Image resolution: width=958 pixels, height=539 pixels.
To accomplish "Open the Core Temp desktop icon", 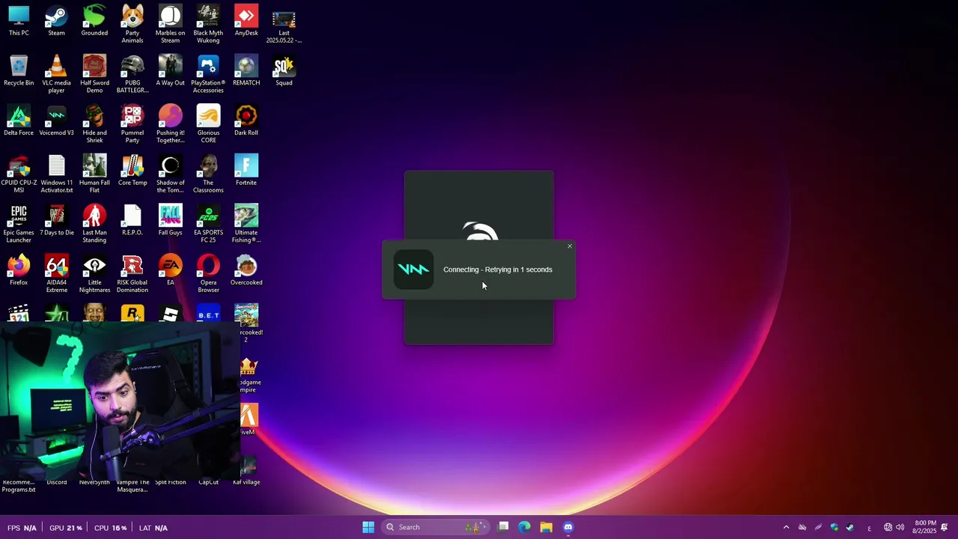I will click(x=132, y=171).
